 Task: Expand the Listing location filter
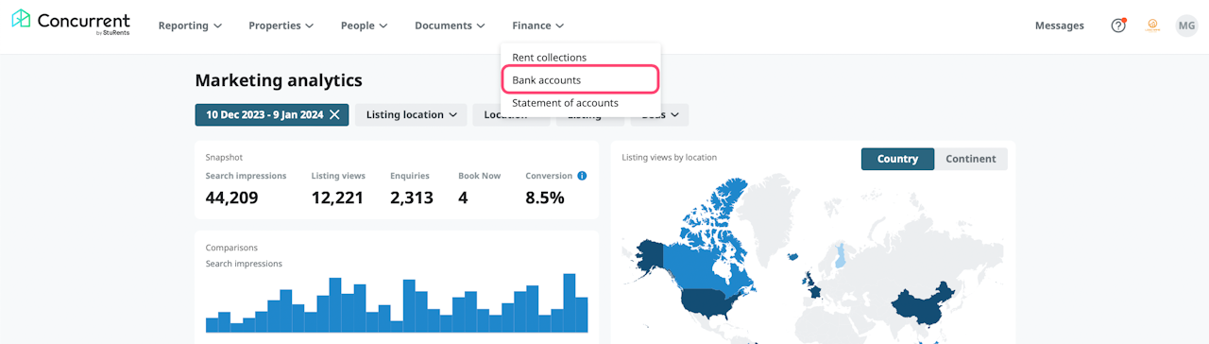coord(411,114)
